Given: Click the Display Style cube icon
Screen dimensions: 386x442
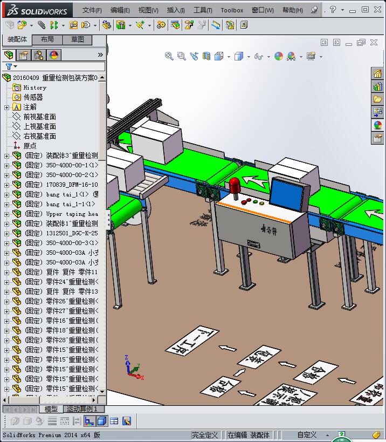Looking at the screenshot, I should (x=239, y=56).
